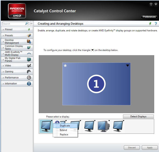This screenshot has height=152, width=159.
Task: Click the search magnifier icon
Action: tap(27, 24)
